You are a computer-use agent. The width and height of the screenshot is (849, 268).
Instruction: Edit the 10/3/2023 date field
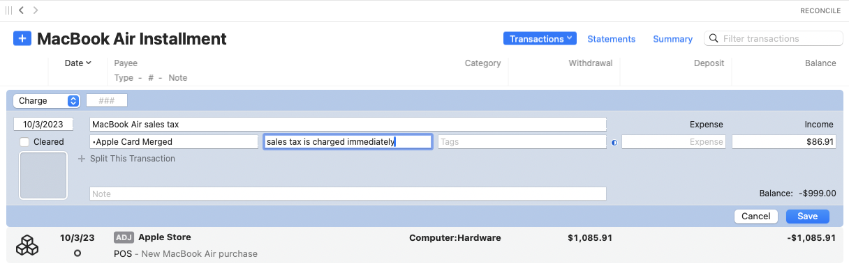coord(43,125)
